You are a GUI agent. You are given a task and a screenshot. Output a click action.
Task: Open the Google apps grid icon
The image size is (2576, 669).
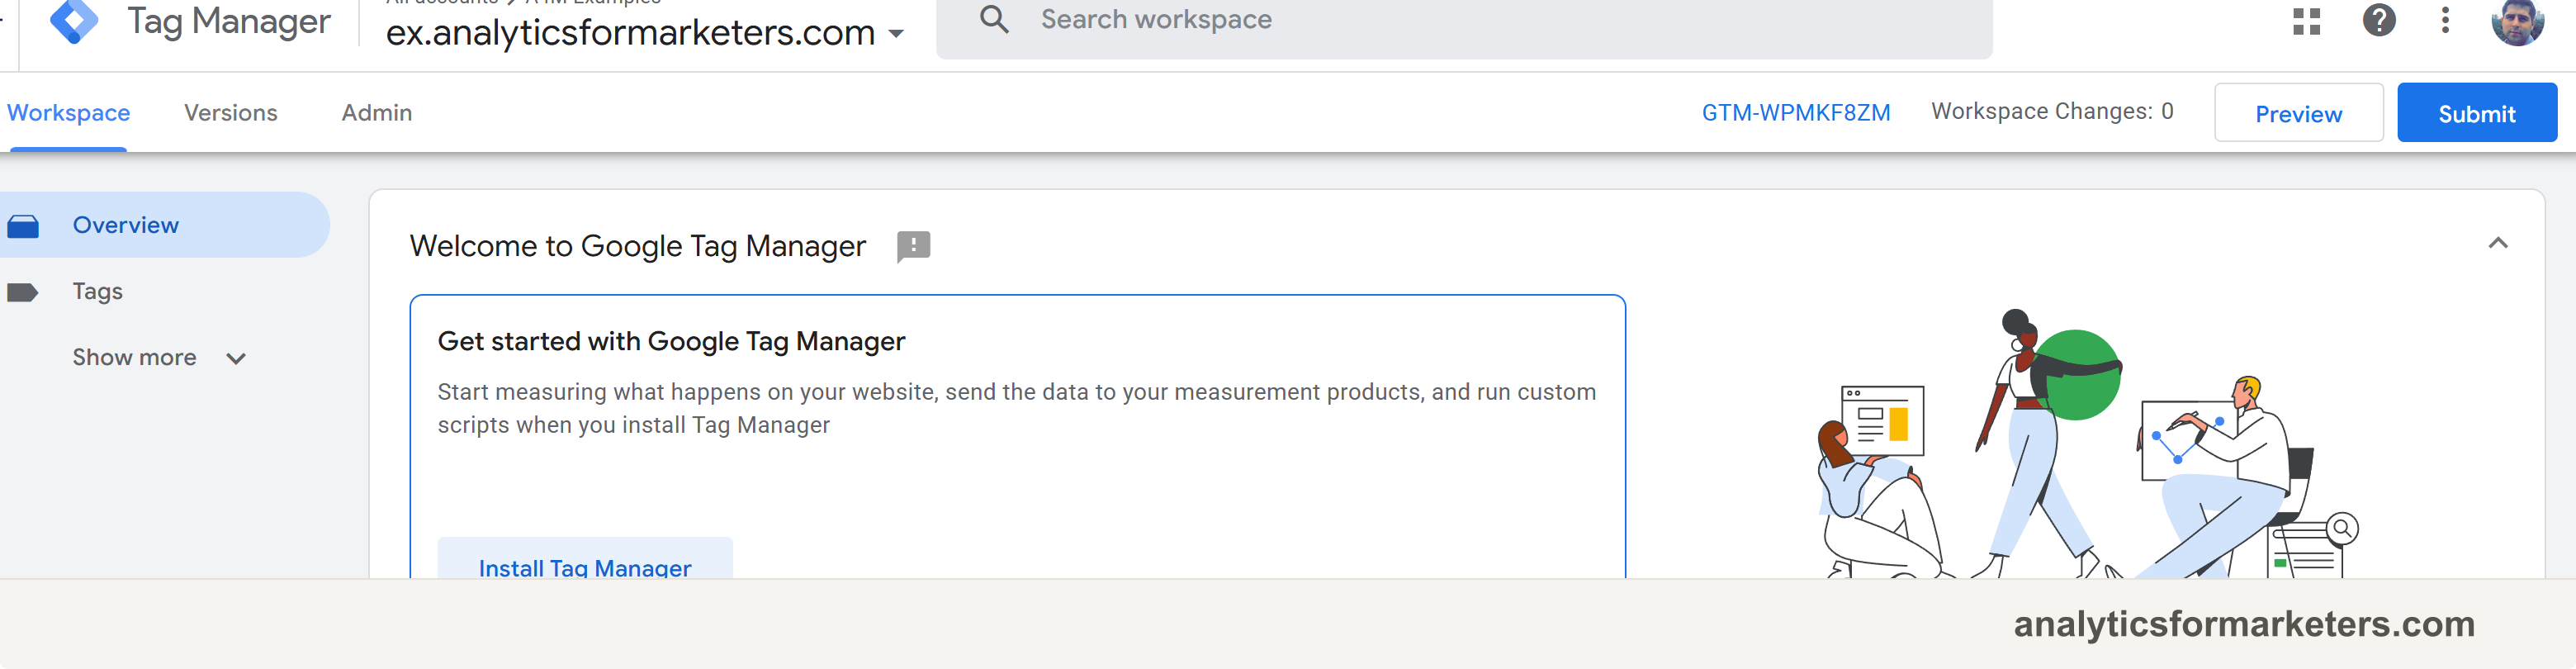[x=2306, y=21]
